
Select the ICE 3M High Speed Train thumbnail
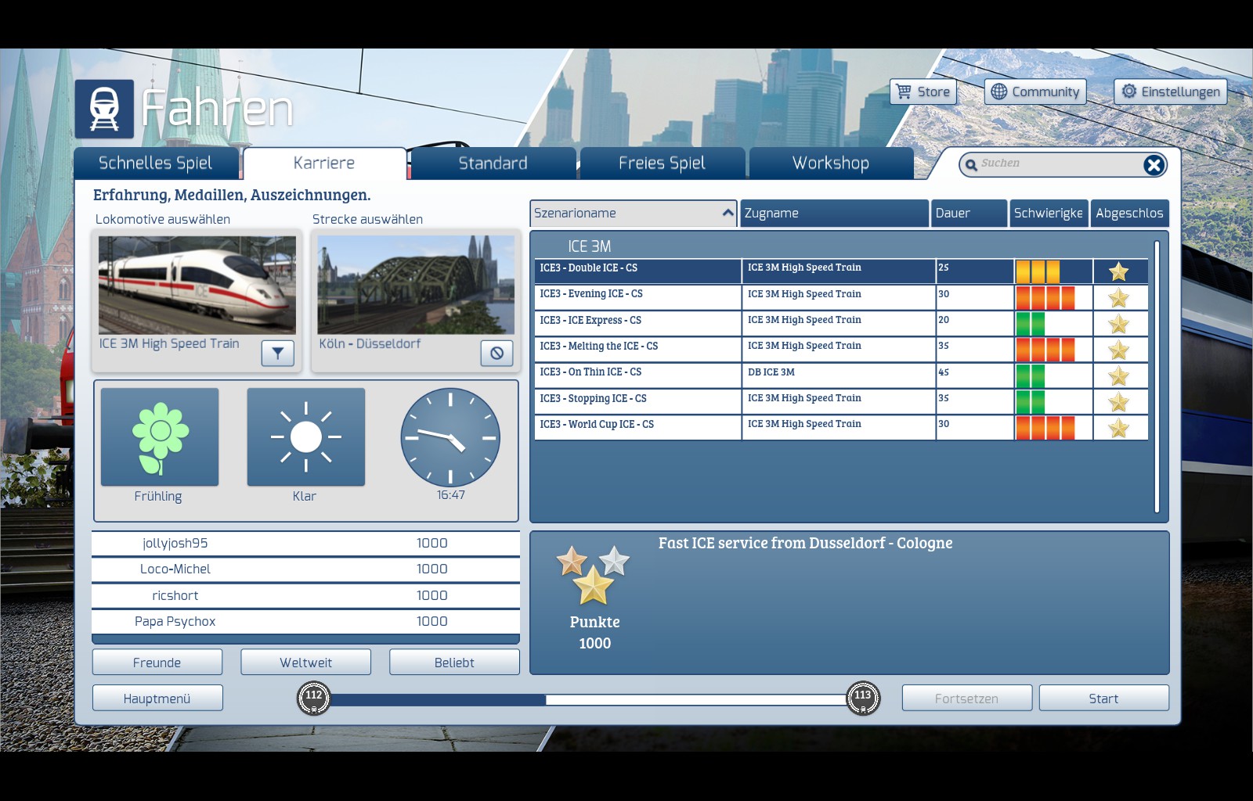pos(197,286)
